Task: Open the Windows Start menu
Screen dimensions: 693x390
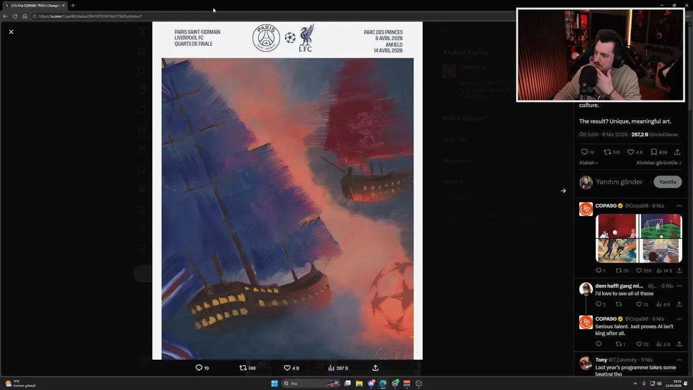Action: tap(274, 383)
